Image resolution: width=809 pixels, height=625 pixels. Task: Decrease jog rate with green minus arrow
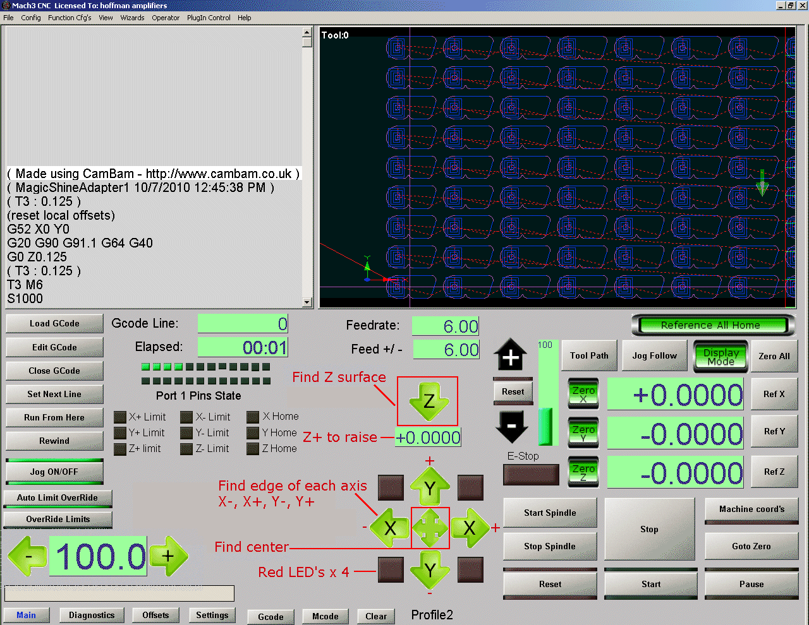click(x=28, y=556)
